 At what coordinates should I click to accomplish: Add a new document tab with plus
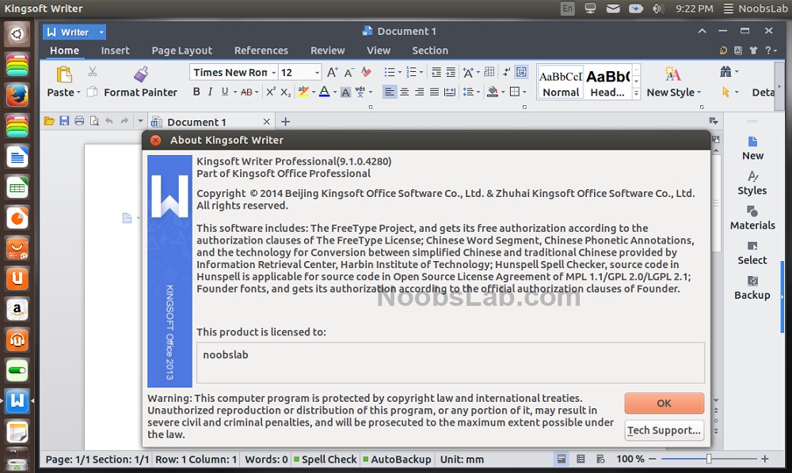(285, 122)
